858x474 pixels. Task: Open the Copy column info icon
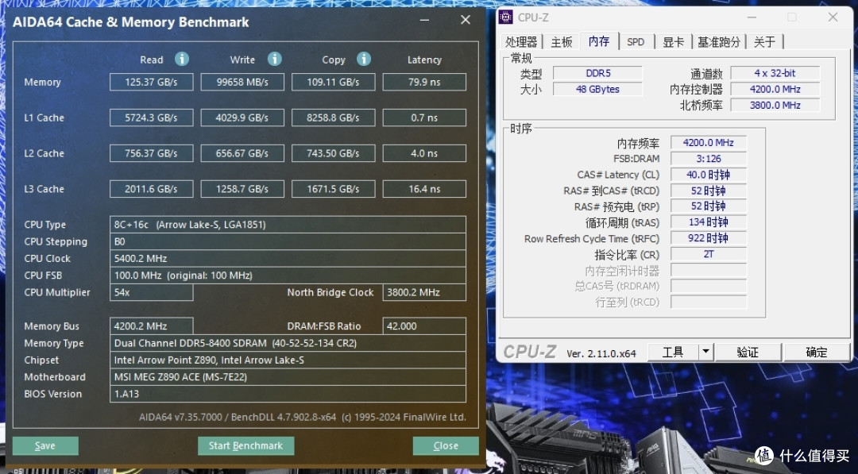[x=364, y=59]
